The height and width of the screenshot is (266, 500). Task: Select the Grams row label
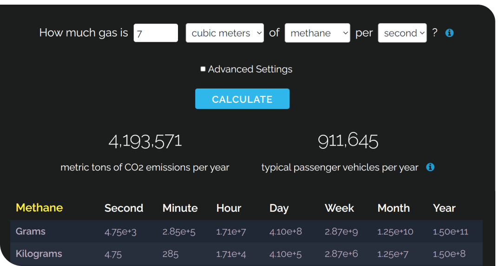tap(31, 231)
